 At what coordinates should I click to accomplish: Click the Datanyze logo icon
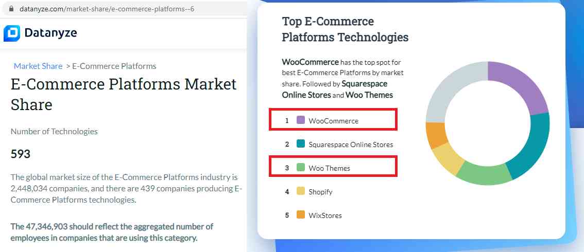click(x=12, y=33)
